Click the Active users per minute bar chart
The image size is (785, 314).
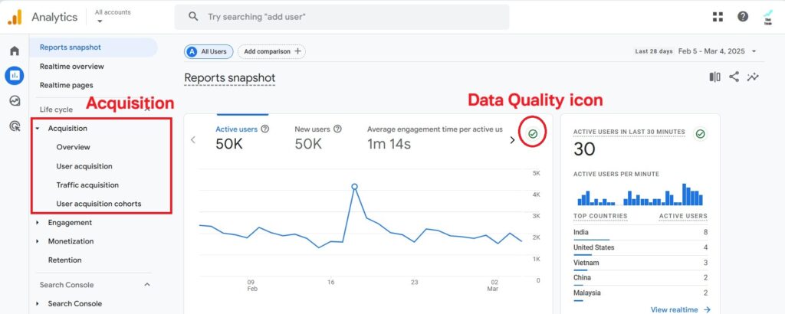coord(640,195)
